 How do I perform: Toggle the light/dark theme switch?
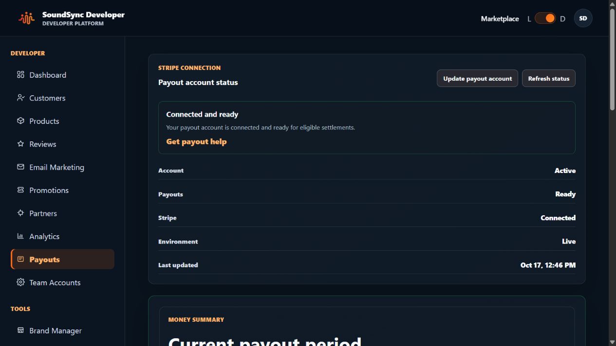point(545,18)
